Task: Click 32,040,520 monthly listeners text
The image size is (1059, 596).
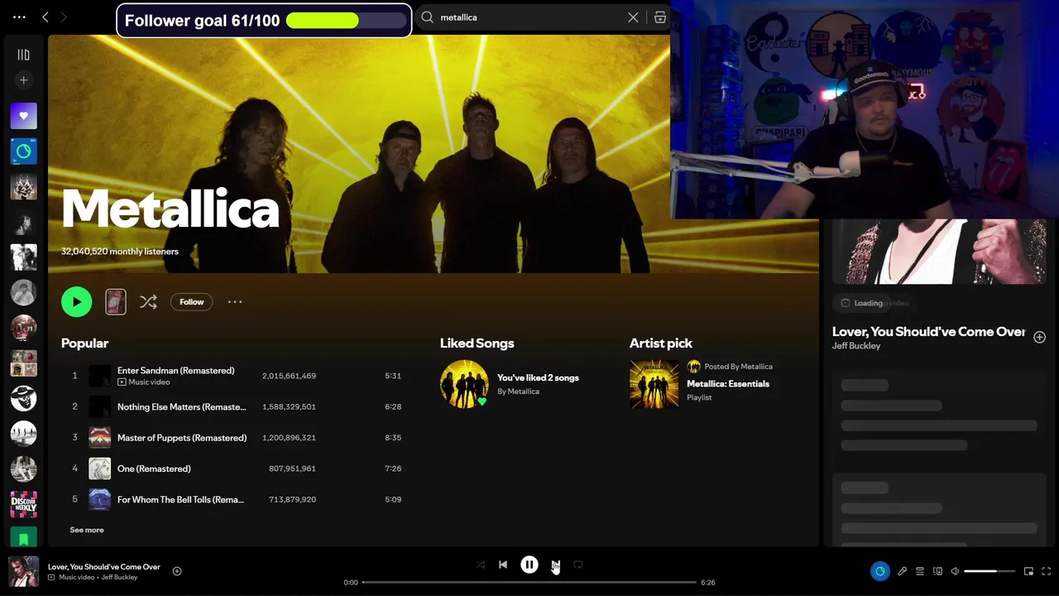Action: (119, 252)
